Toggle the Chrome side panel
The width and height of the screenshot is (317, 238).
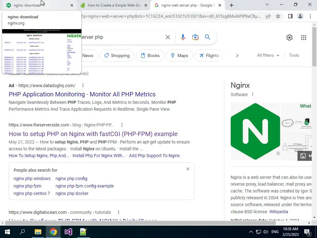tap(290, 16)
